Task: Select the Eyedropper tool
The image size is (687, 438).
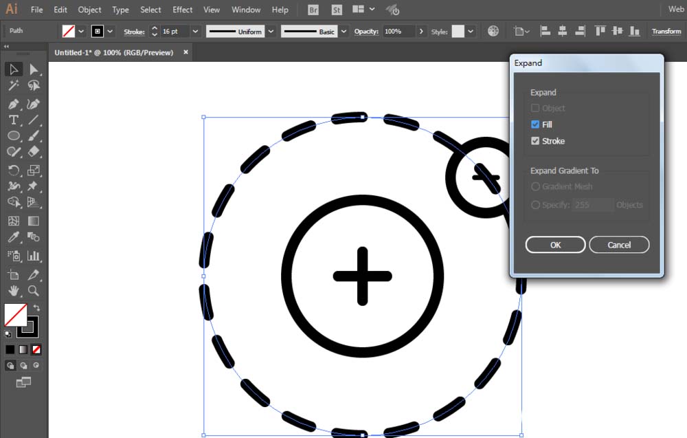Action: tap(13, 237)
